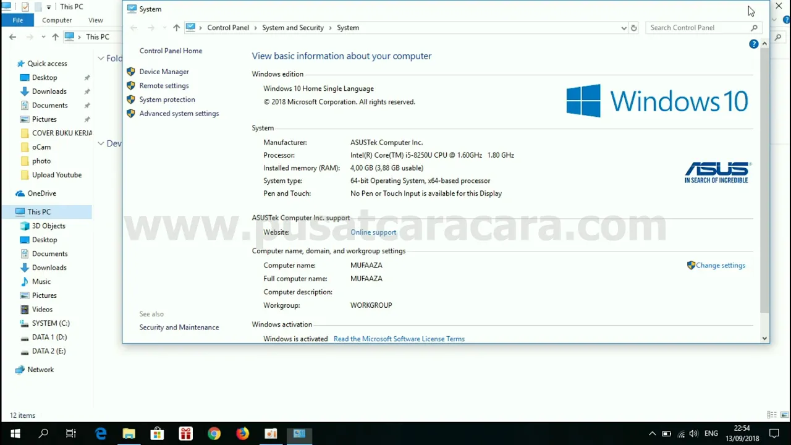Launch Microsoft Edge from taskbar

pos(101,434)
